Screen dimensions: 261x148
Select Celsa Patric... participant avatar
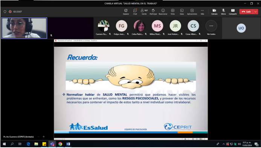[x=139, y=26]
